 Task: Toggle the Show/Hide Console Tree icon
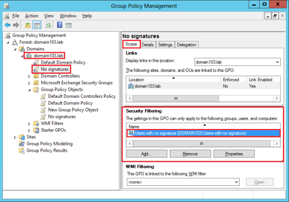click(x=37, y=25)
